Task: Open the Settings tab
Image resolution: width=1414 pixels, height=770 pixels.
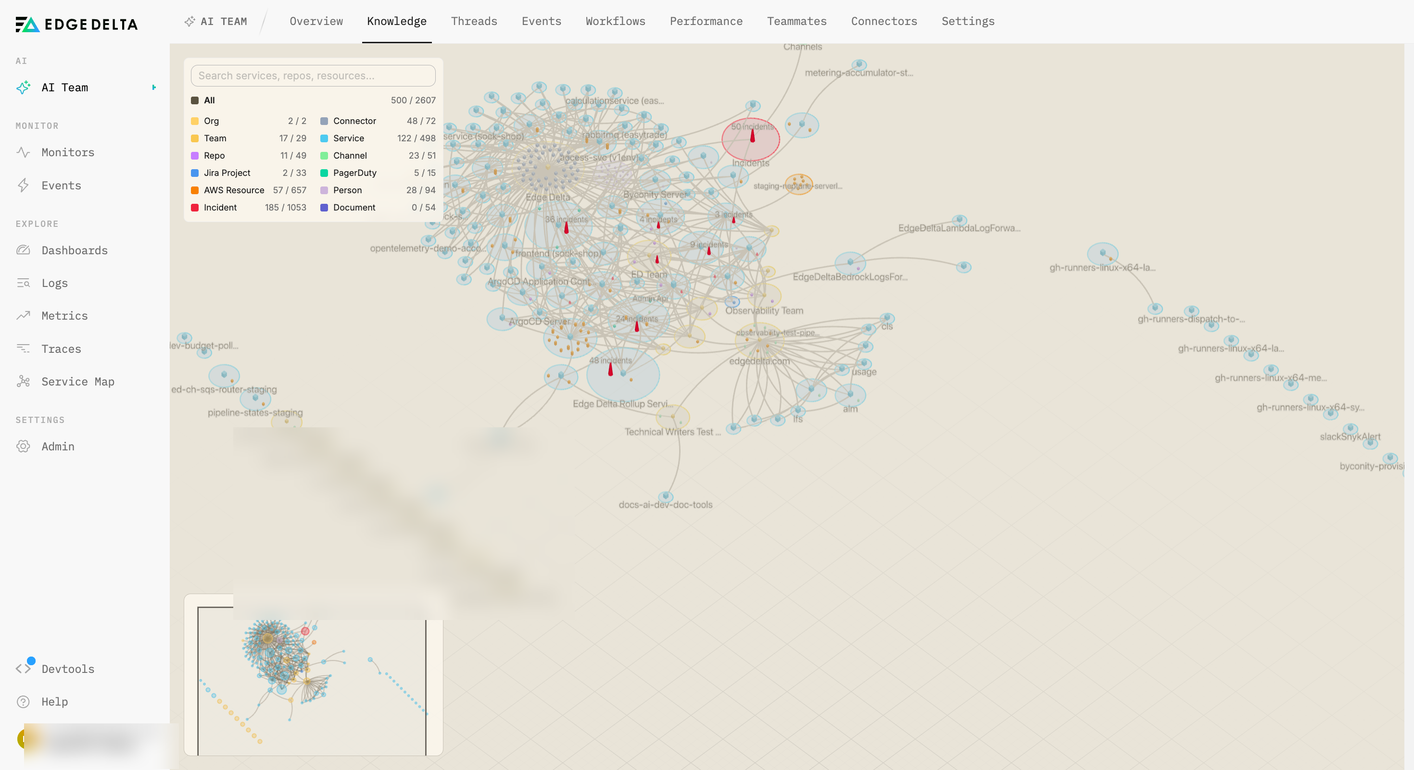Action: pyautogui.click(x=968, y=21)
